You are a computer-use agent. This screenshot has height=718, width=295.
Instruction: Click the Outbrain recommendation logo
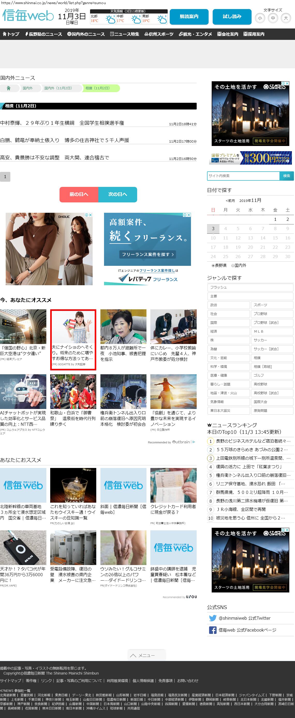(181, 442)
